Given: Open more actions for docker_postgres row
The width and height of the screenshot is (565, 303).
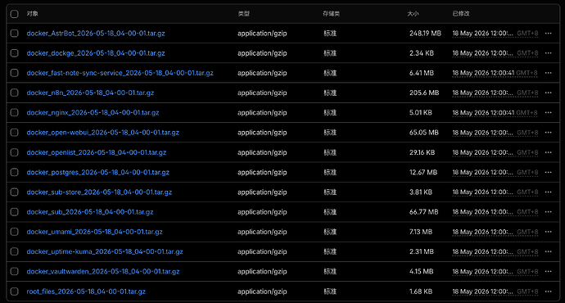Looking at the screenshot, I should [x=548, y=172].
